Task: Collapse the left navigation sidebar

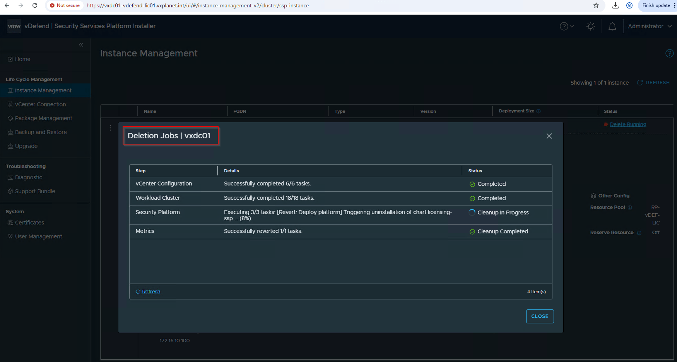Action: 81,45
